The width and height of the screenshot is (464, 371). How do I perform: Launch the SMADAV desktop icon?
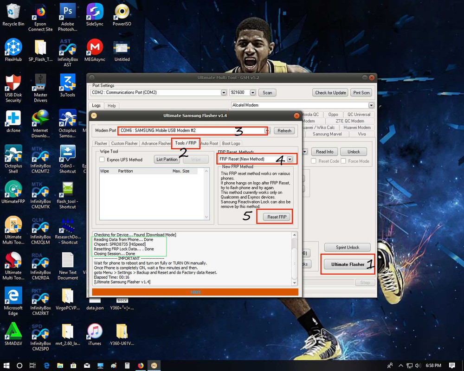pos(13,334)
